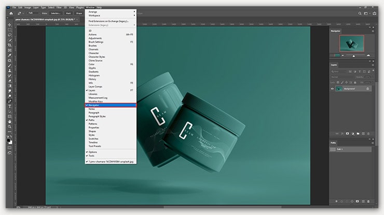
Task: Click the Home icon in options bar
Action: click(x=11, y=13)
